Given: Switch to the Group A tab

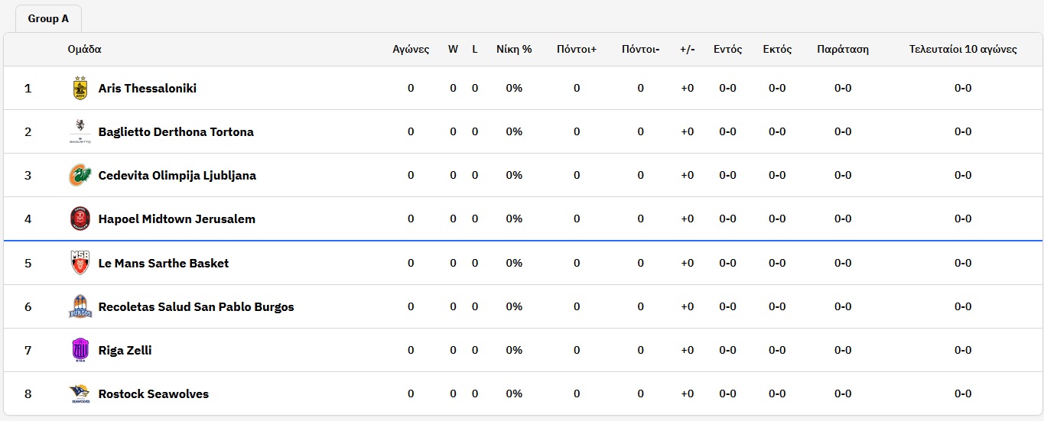Looking at the screenshot, I should click(48, 19).
